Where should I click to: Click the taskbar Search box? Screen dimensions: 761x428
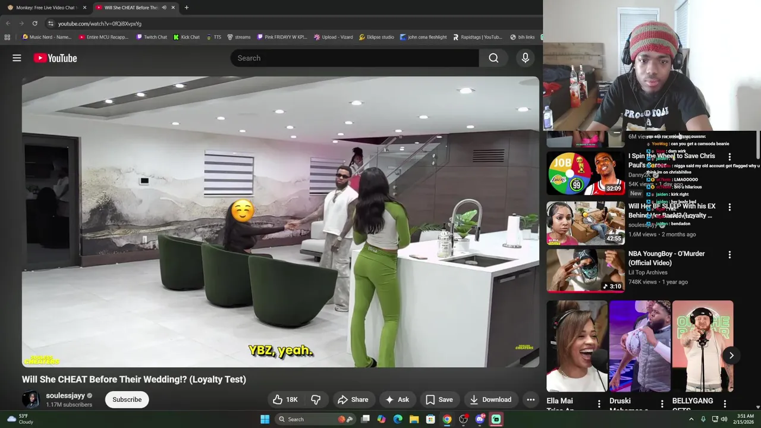coord(315,419)
